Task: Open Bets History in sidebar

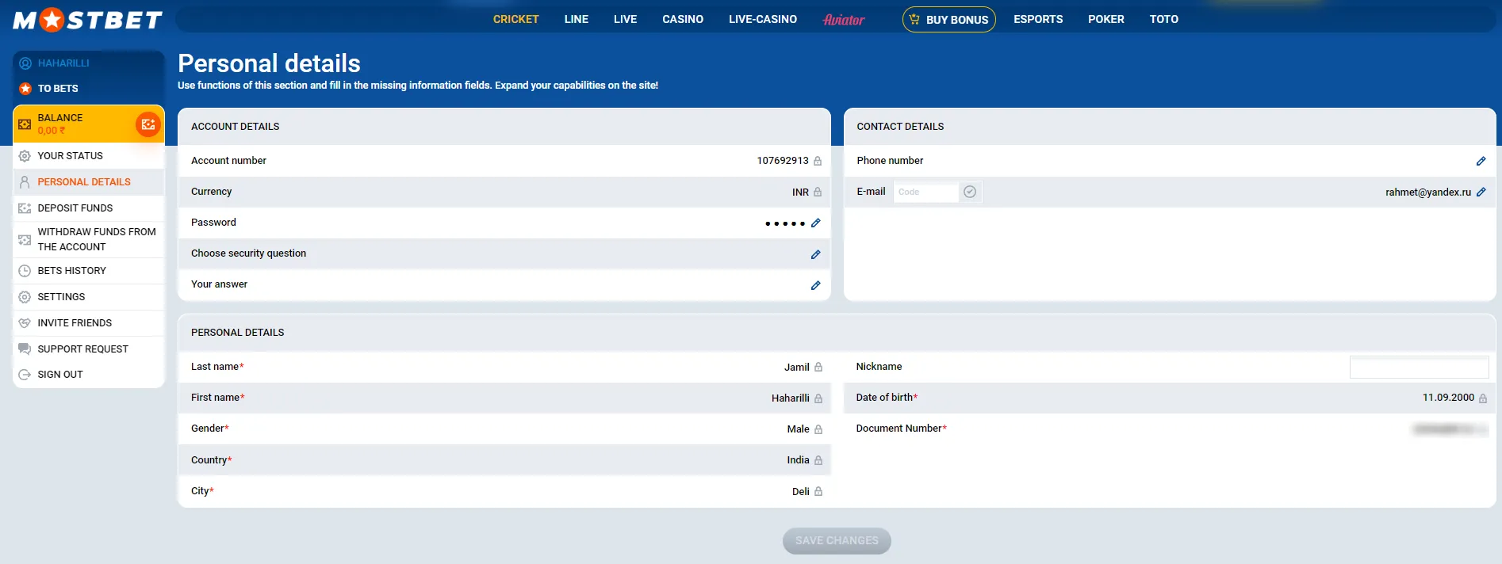Action: 71,271
